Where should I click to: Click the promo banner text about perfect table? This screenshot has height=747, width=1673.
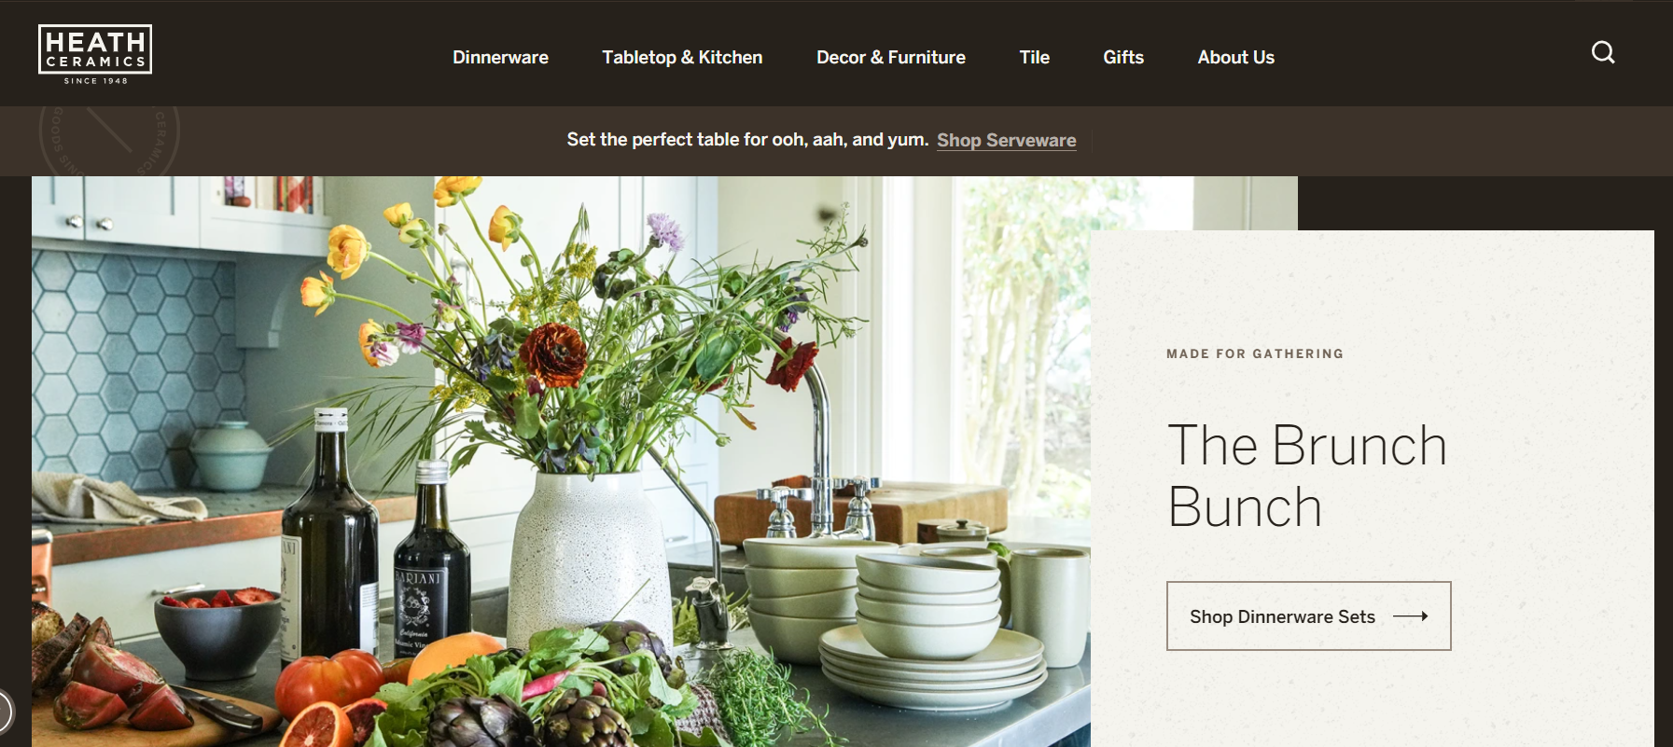(x=747, y=139)
